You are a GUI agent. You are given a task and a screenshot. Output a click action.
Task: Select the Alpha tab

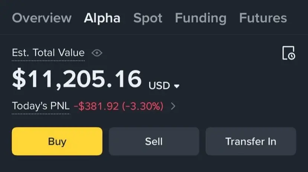tap(102, 18)
